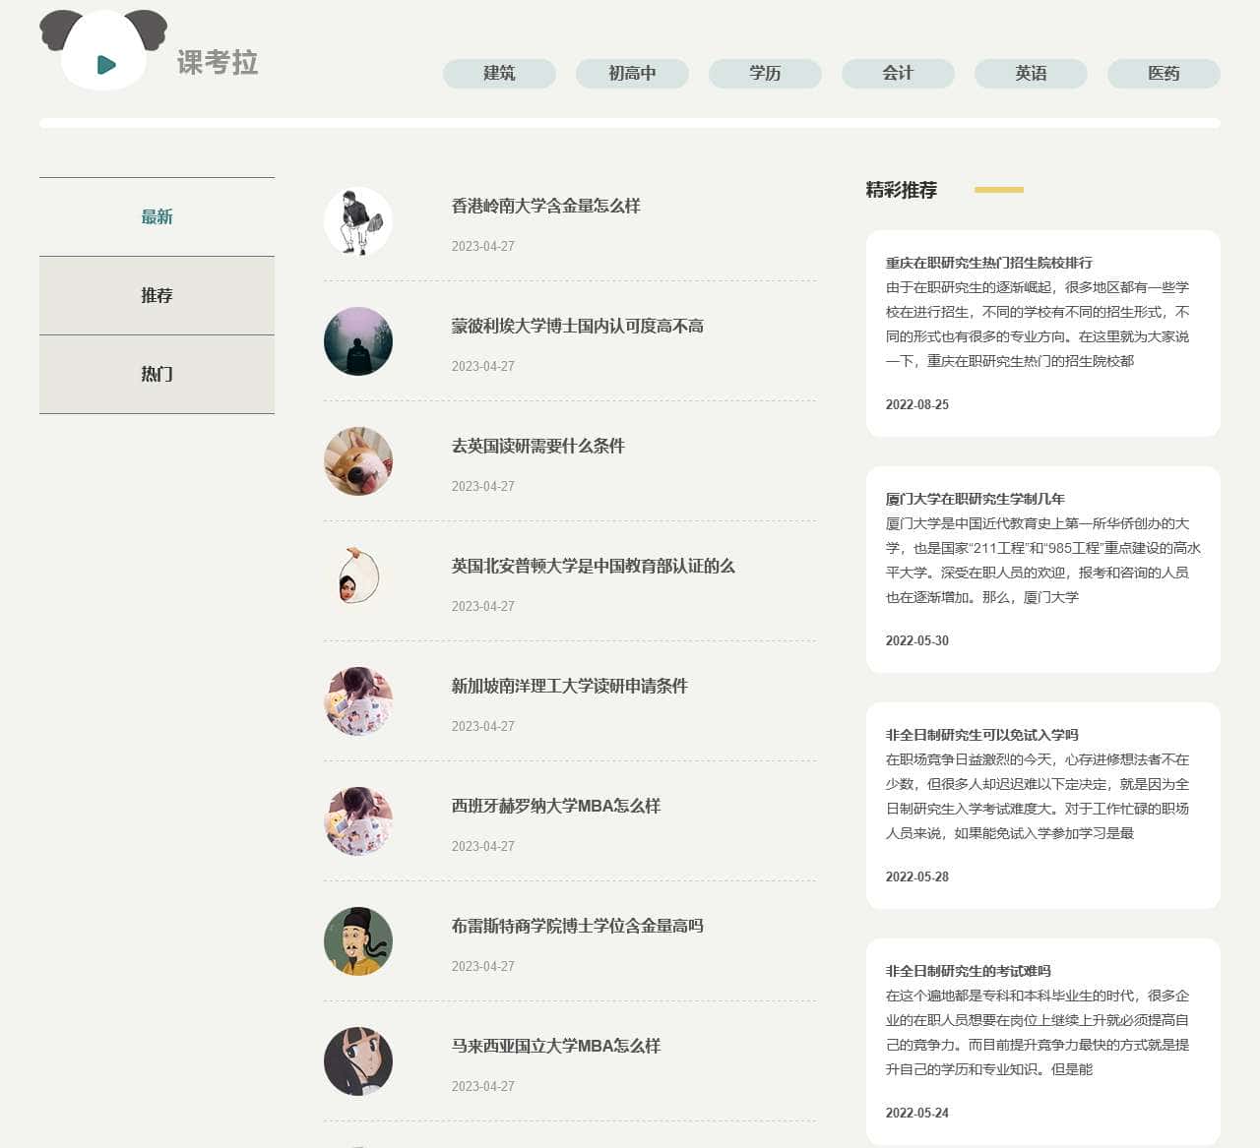Switch to the 英语 category
The image size is (1260, 1148).
coord(1030,74)
